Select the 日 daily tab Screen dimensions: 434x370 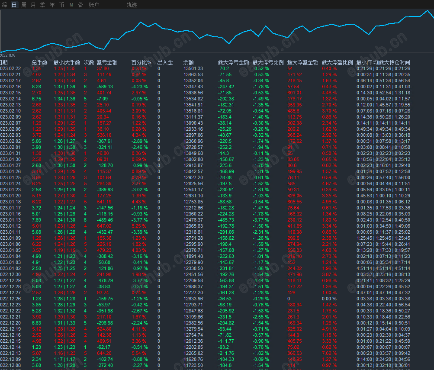click(x=14, y=5)
